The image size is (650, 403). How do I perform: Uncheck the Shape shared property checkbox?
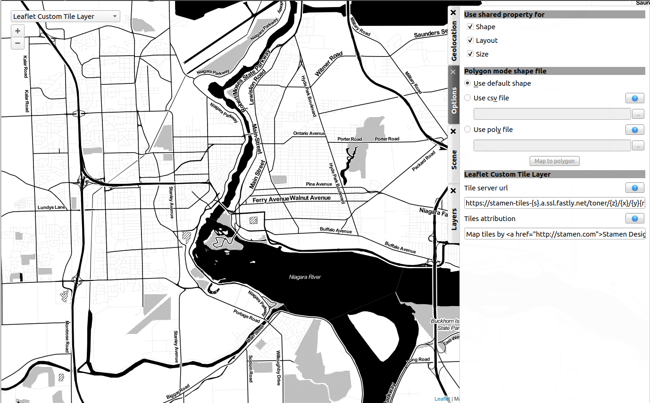pos(470,27)
